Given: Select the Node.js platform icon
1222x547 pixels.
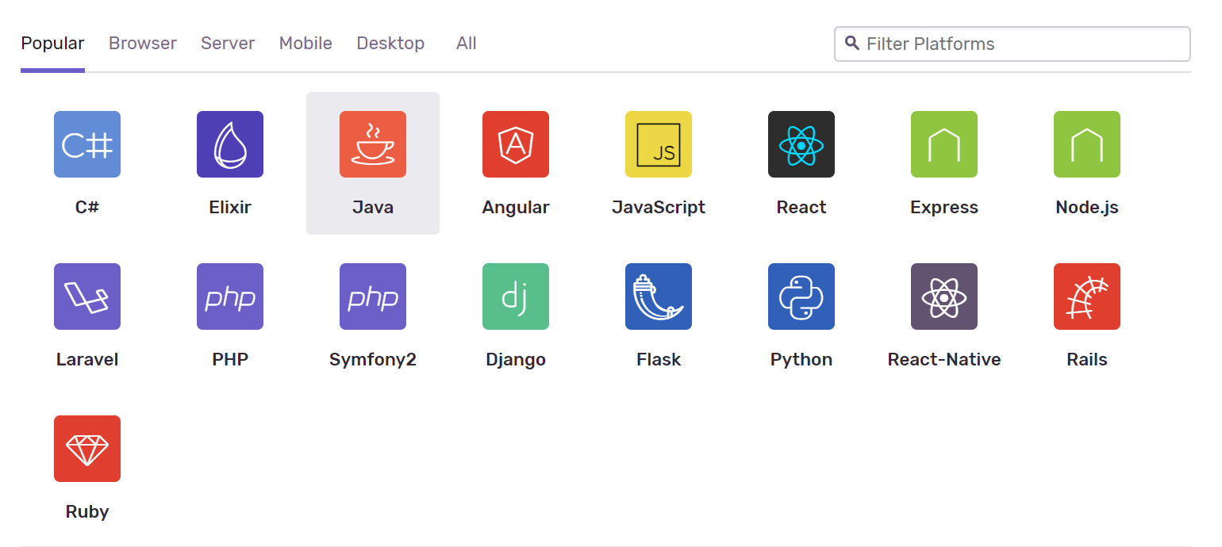Looking at the screenshot, I should click(1087, 144).
